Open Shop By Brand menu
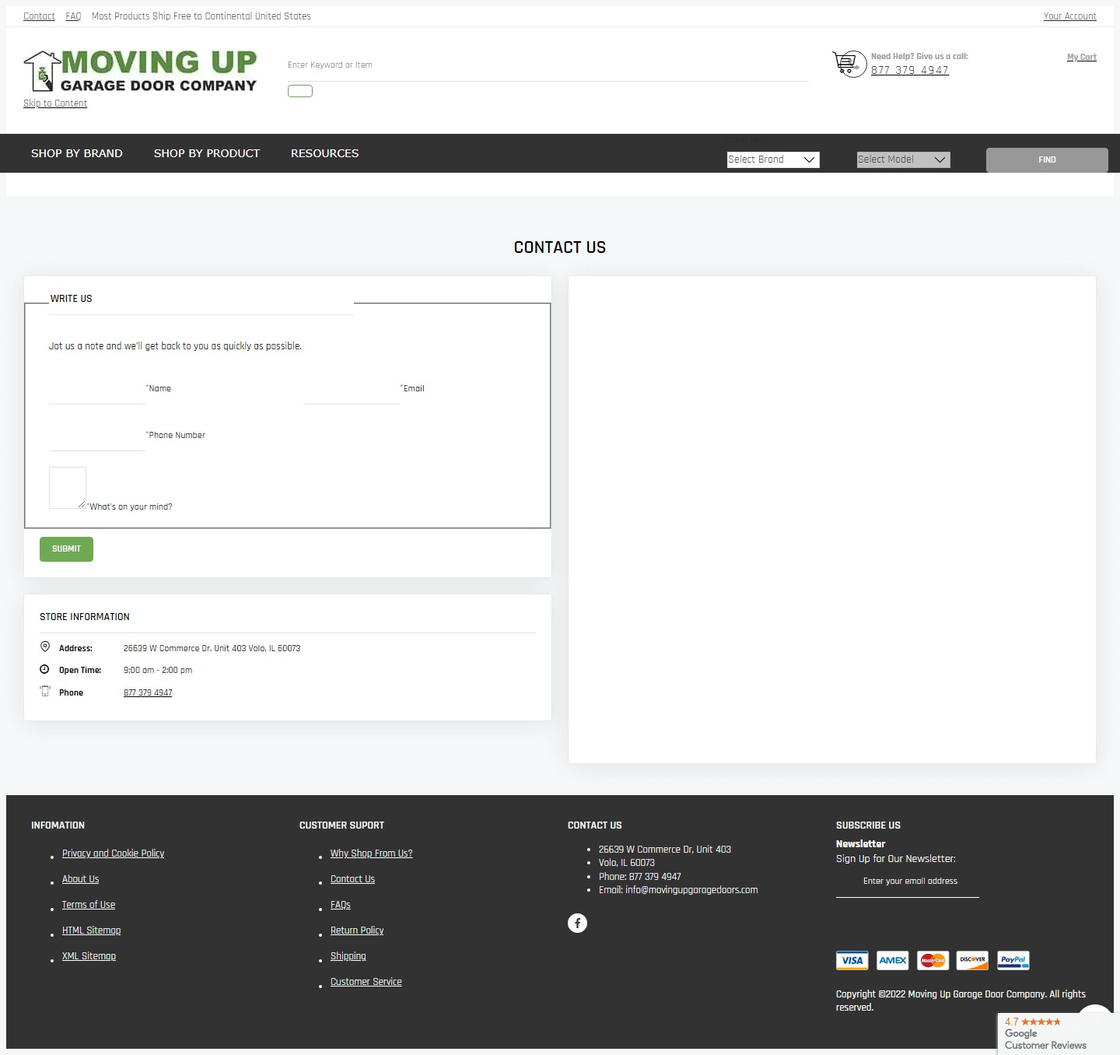This screenshot has width=1120, height=1055. click(x=77, y=153)
